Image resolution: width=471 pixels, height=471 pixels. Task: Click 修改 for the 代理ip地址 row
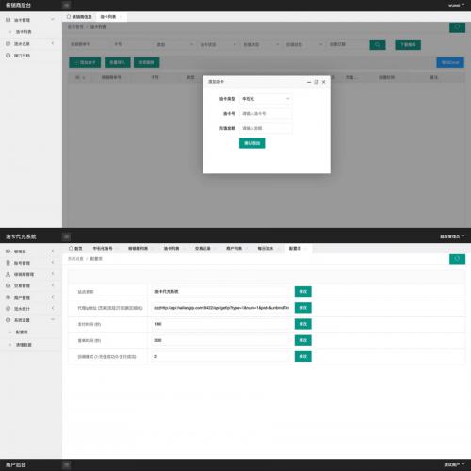(303, 308)
